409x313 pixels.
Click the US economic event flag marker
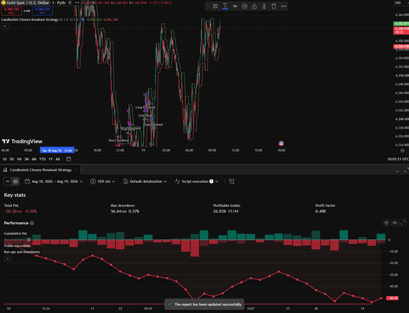point(281,143)
